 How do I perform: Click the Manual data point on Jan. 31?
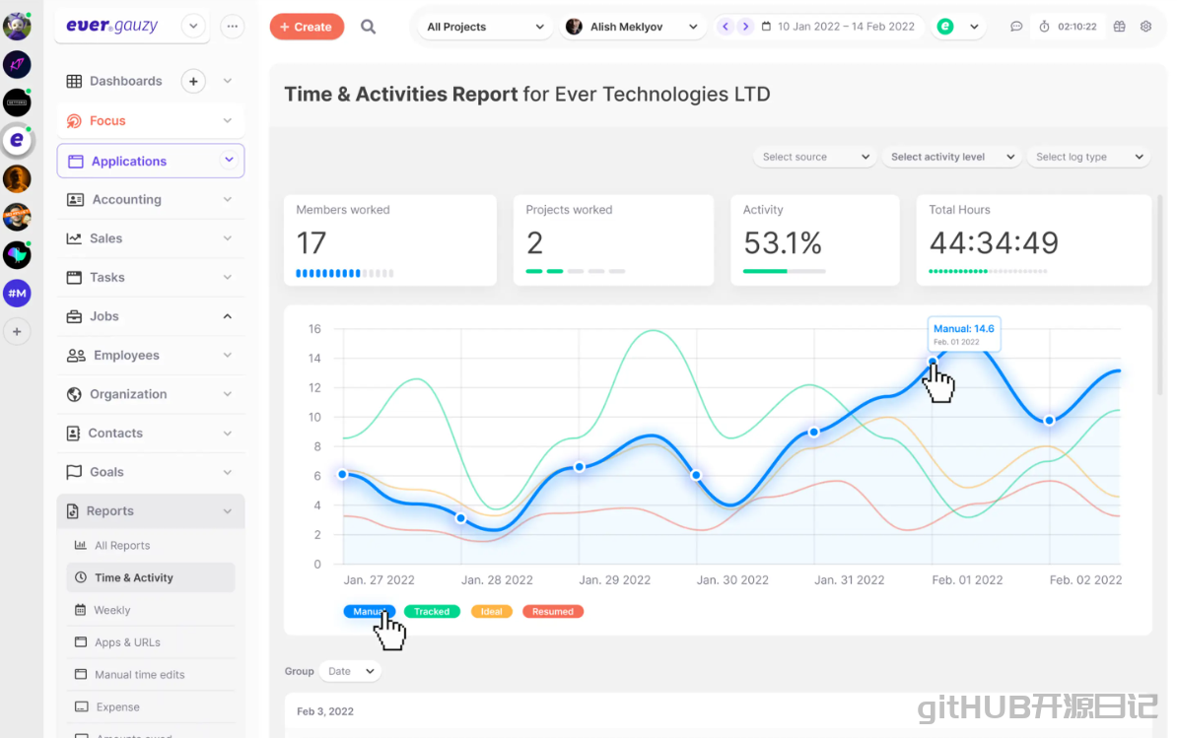(x=813, y=432)
